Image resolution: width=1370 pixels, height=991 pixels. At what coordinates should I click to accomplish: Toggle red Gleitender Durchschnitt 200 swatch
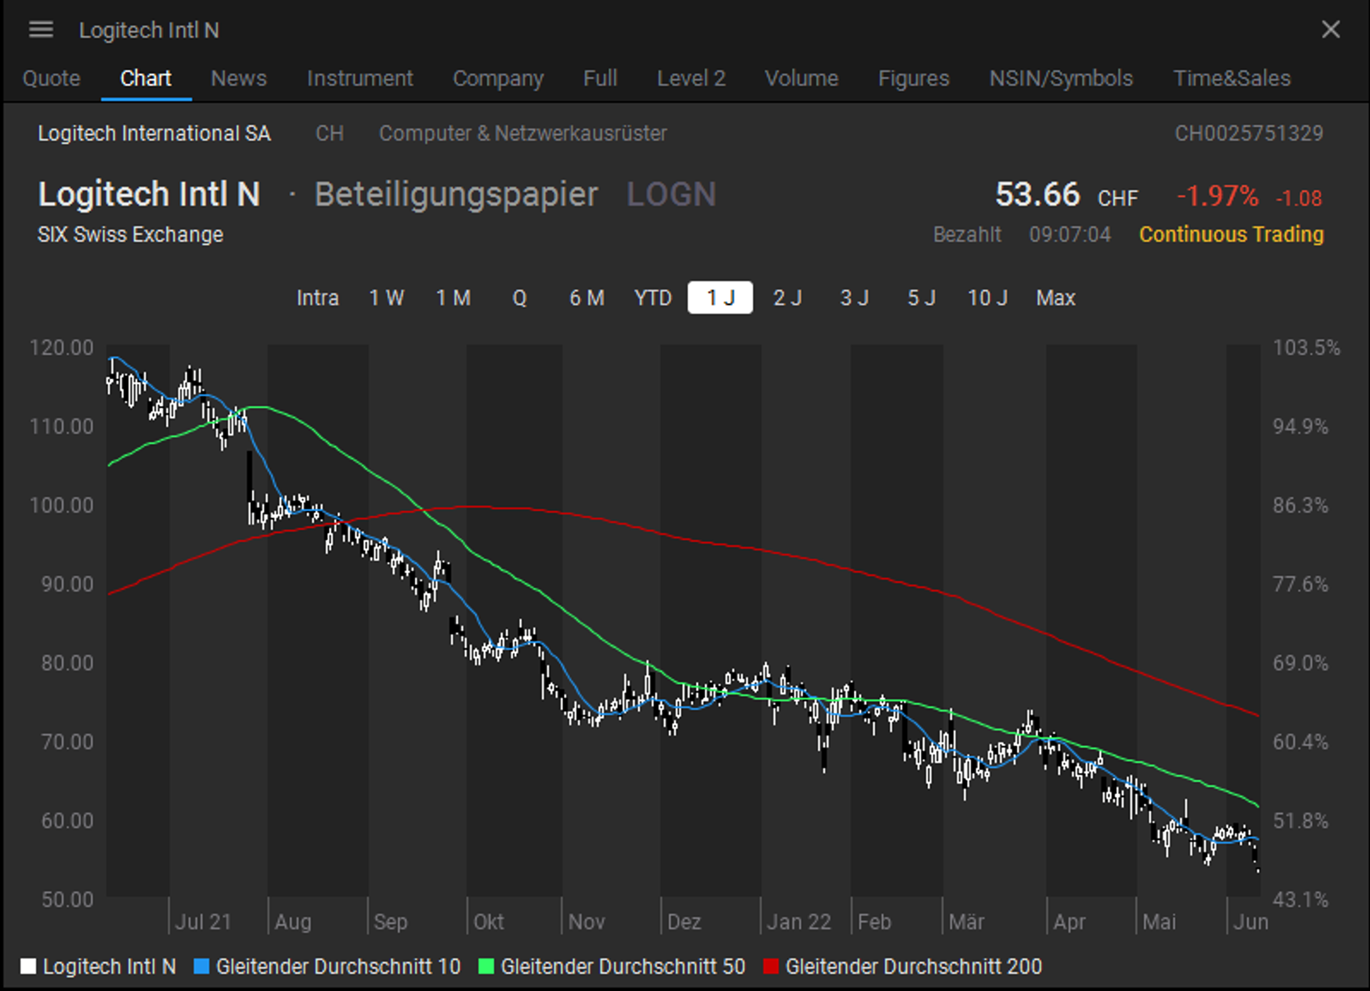[771, 966]
